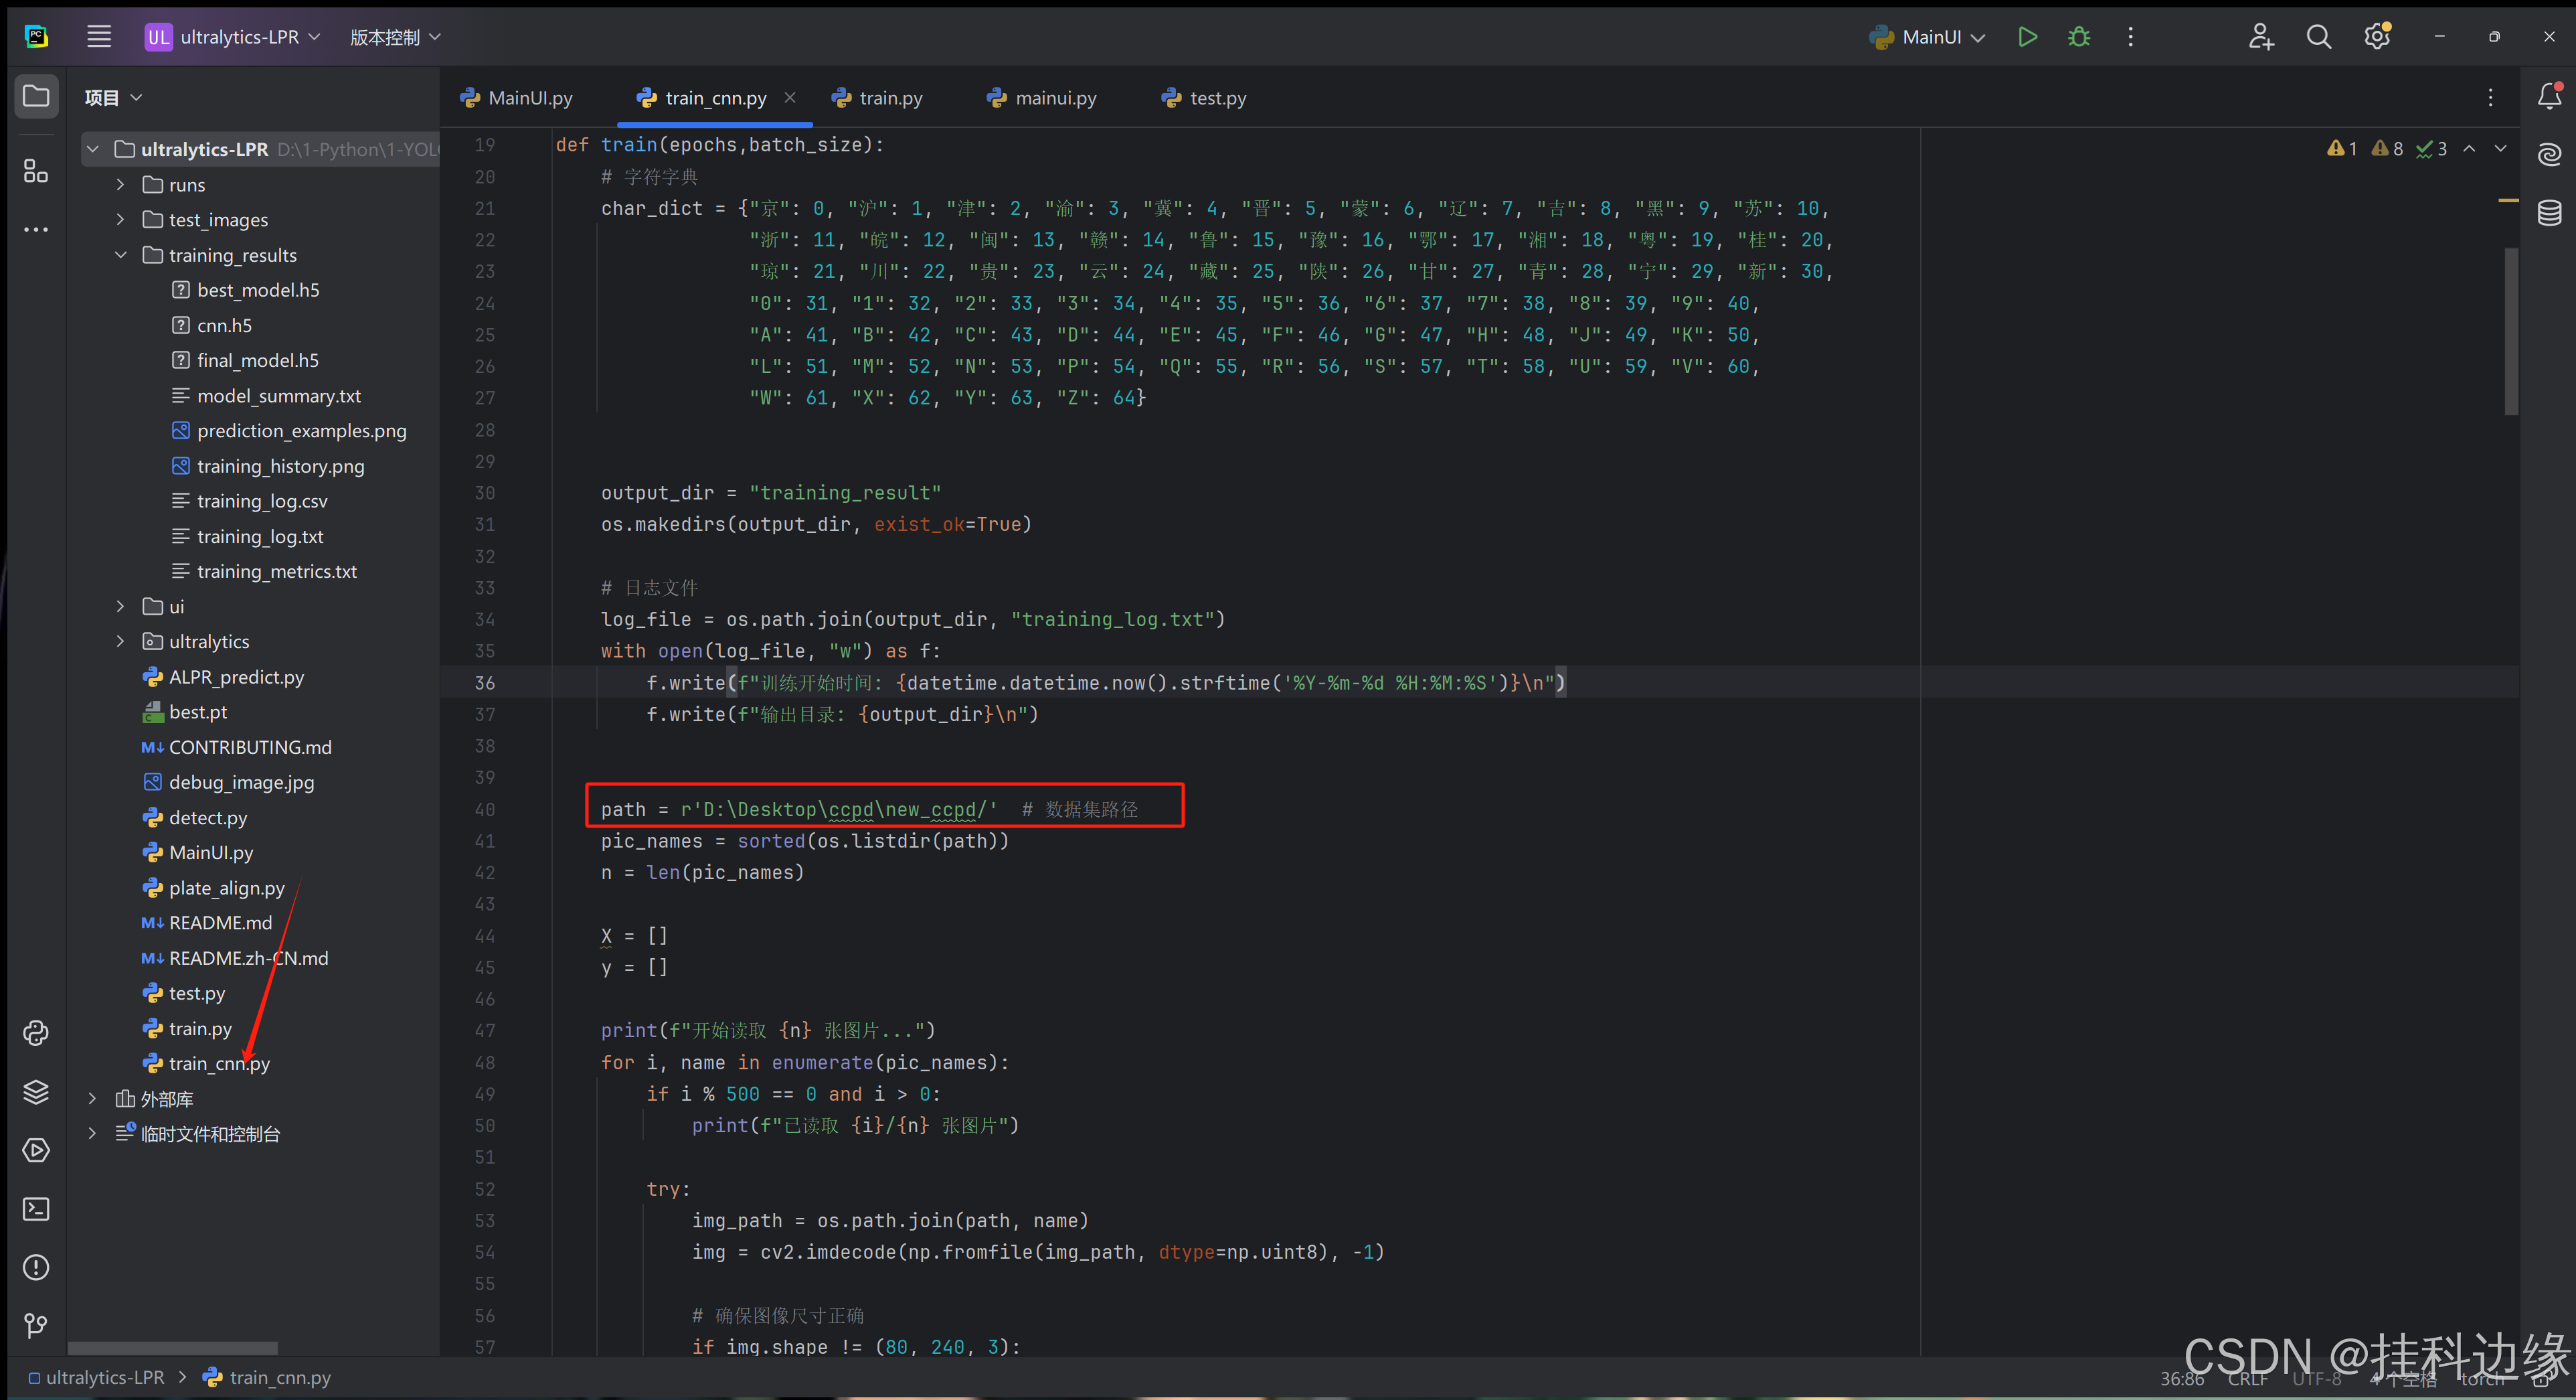
Task: Open model_summary.txt
Action: pyautogui.click(x=279, y=395)
